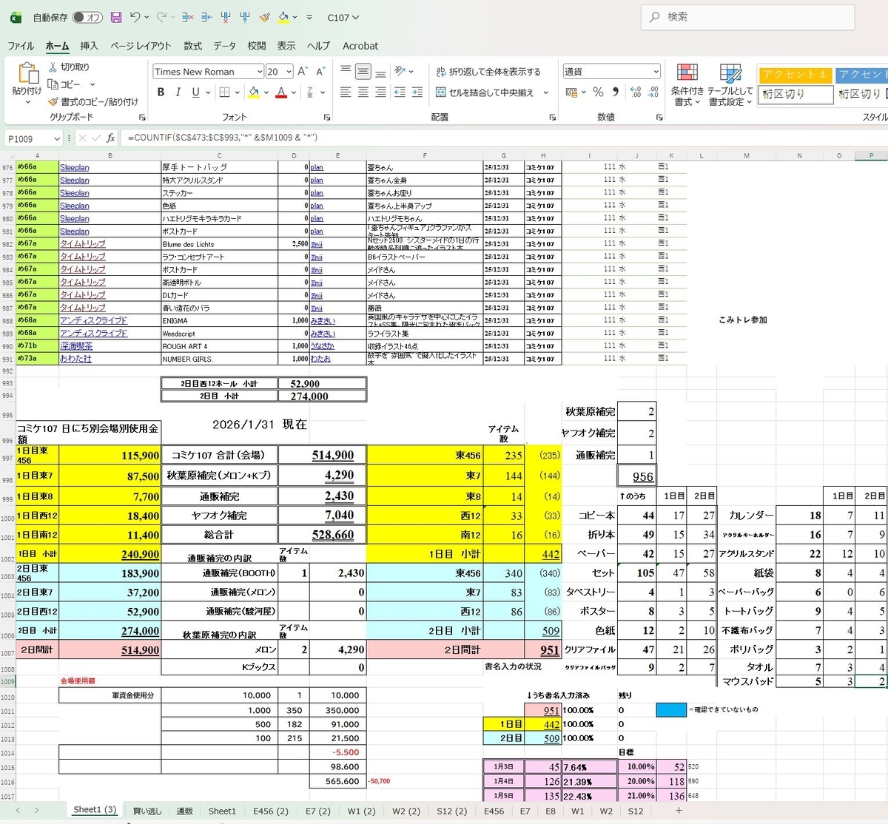Click the quick access format painter brush
The height and width of the screenshot is (824, 888).
pos(264,17)
